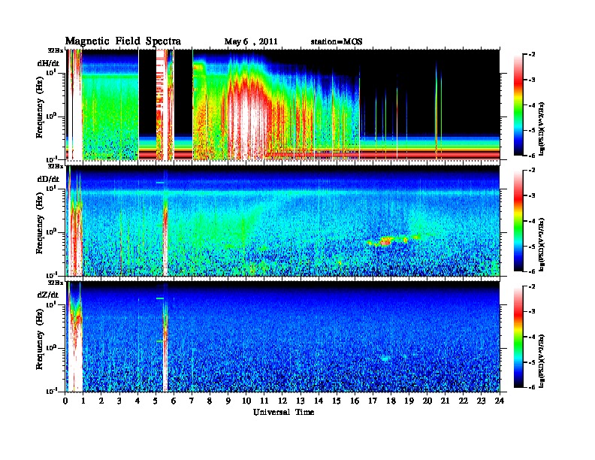Click hour "4" on the Universal Time axis
The height and width of the screenshot is (460, 595).
coord(137,401)
